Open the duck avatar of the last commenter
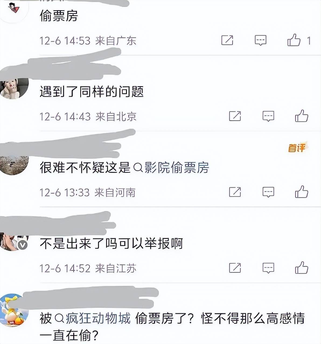321x344 pixels. coord(14,310)
